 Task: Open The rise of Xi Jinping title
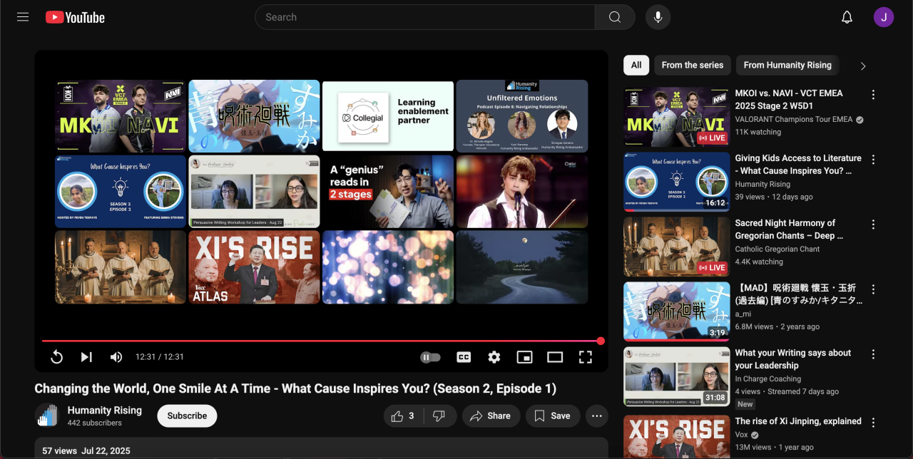[798, 421]
